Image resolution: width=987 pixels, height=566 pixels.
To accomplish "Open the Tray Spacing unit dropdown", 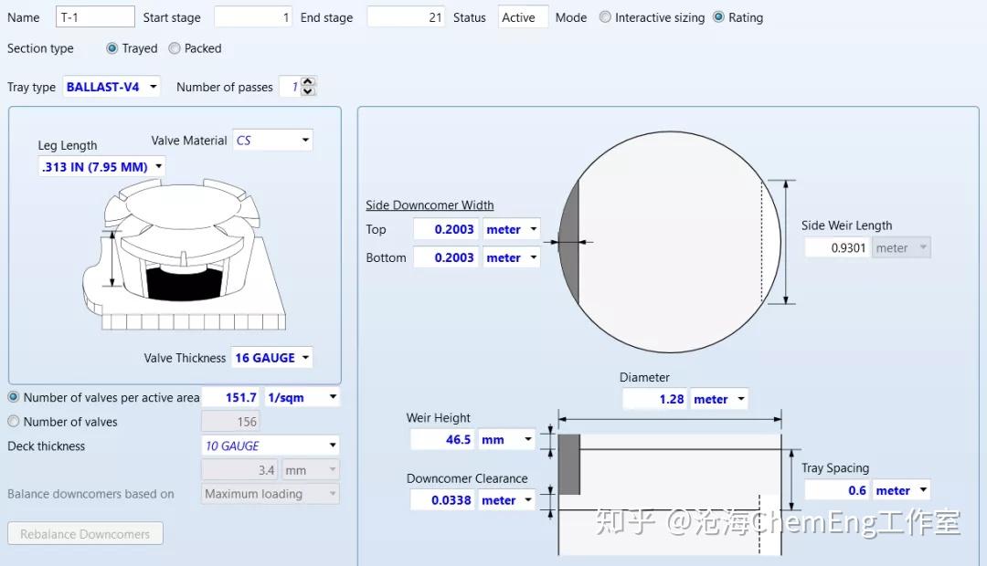I will click(x=921, y=489).
